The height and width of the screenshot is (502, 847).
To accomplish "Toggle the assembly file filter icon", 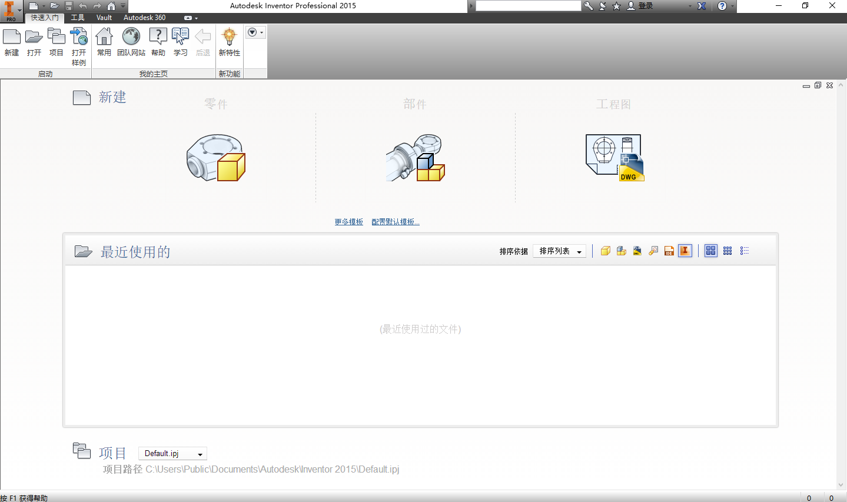I will coord(621,251).
